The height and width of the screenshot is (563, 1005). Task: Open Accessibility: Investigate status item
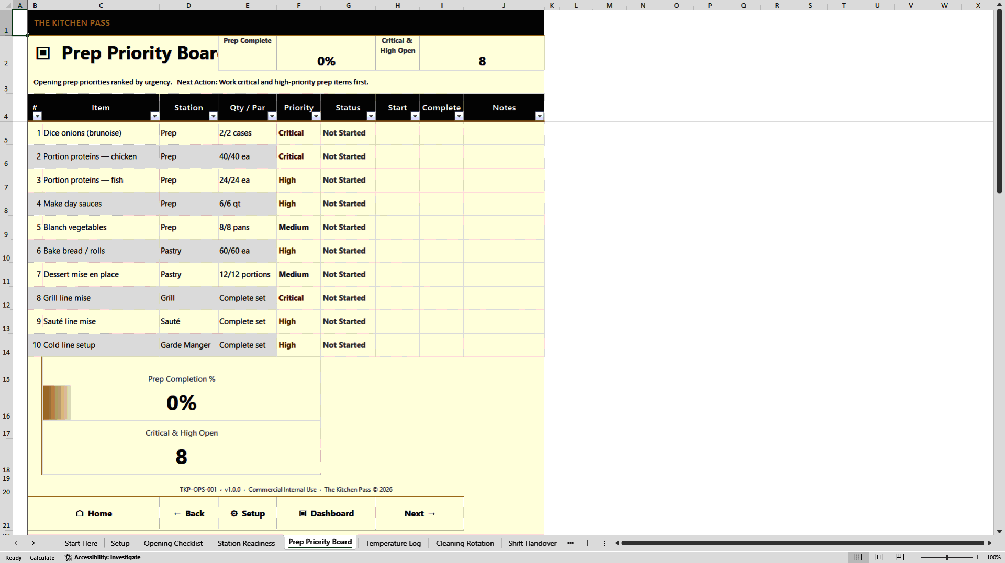click(103, 557)
